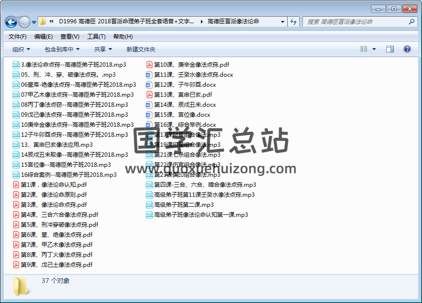The image size is (422, 303).
Task: Click the change view icon
Action: [x=364, y=49]
